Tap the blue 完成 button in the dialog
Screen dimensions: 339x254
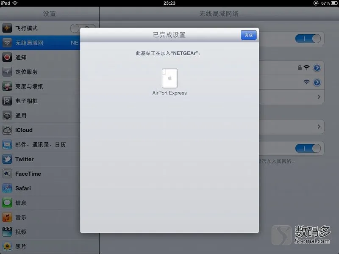[x=249, y=35]
